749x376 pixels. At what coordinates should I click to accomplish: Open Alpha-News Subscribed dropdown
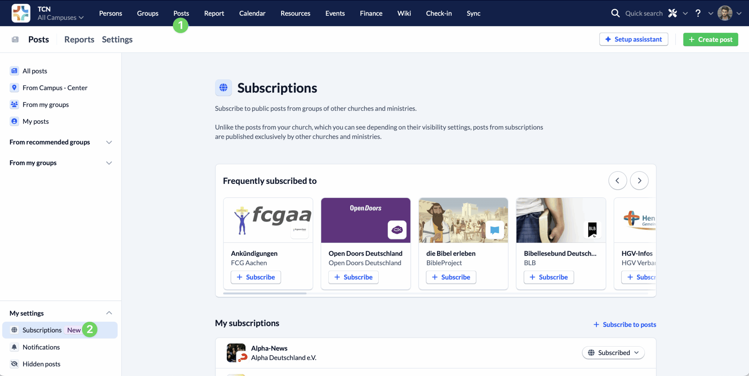coord(613,353)
